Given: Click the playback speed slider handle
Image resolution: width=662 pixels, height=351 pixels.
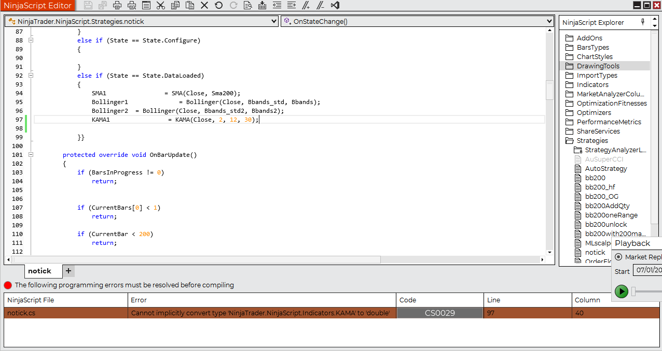Looking at the screenshot, I should (633, 292).
